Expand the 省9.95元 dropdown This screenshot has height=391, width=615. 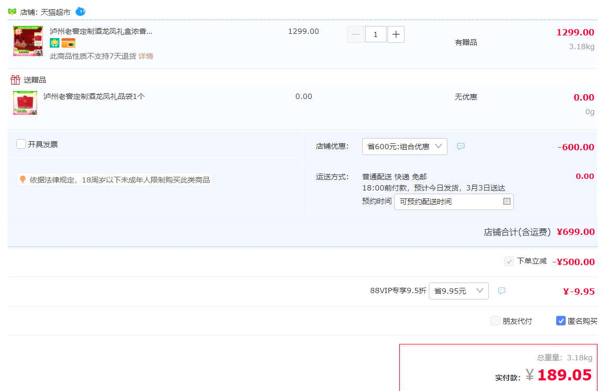coord(459,291)
